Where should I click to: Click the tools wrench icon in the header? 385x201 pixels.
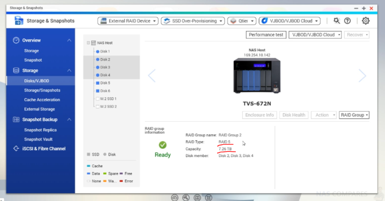337,21
